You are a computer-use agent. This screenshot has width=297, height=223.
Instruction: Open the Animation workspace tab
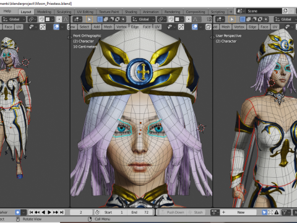151,12
